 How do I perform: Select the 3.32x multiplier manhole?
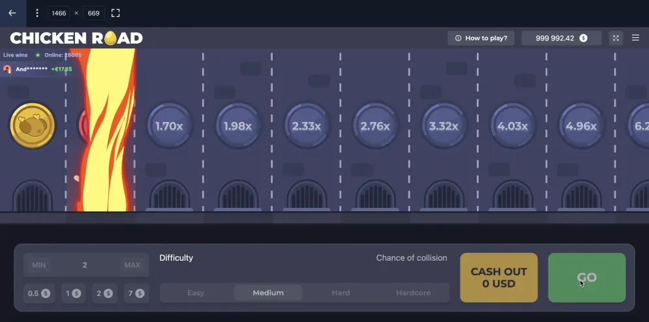[444, 126]
